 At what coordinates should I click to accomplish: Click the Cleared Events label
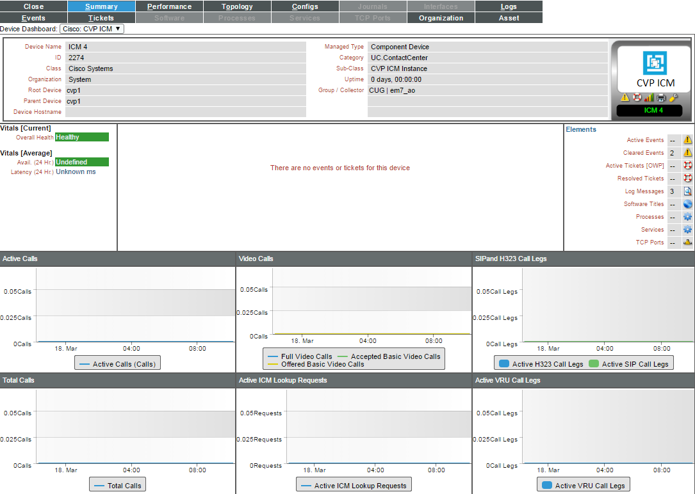[x=643, y=153]
